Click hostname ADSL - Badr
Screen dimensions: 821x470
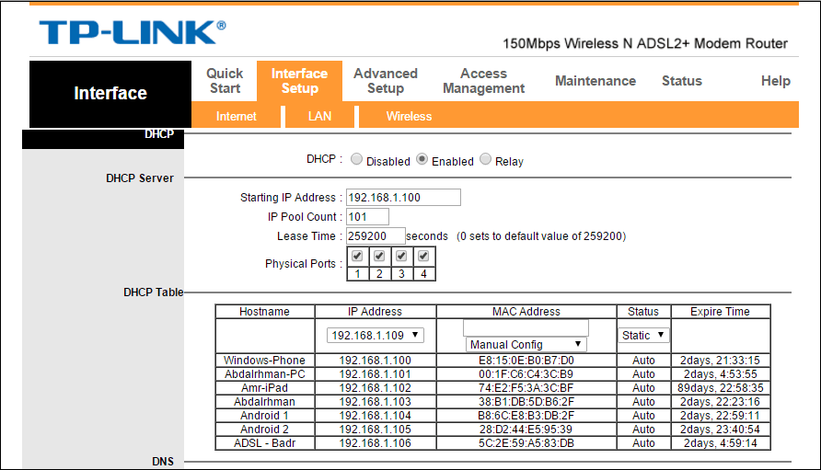(x=264, y=443)
